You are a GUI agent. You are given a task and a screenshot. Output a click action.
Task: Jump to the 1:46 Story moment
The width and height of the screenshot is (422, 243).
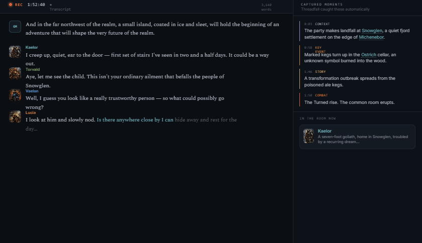coord(357,79)
